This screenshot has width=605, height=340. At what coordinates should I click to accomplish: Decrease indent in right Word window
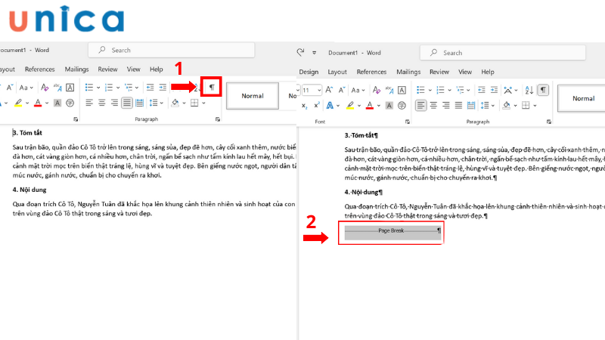tap(482, 90)
